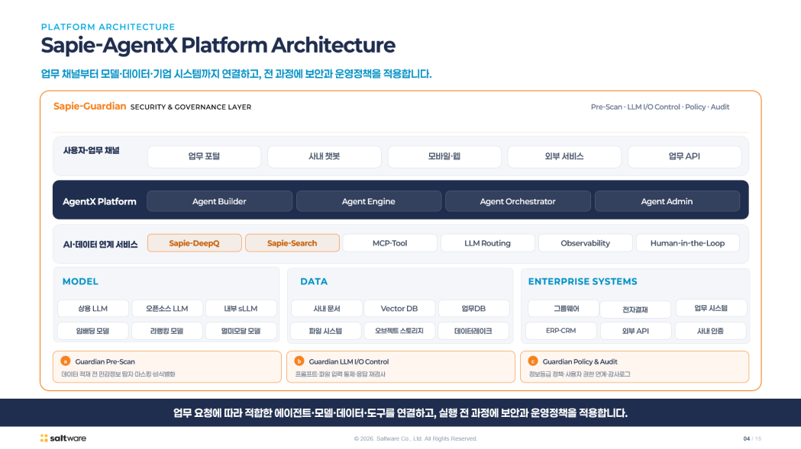801x449 pixels.
Task: Click the 파일 시스템 data box
Action: (x=325, y=331)
